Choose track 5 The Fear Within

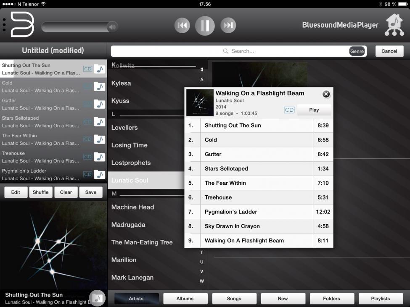tap(259, 183)
